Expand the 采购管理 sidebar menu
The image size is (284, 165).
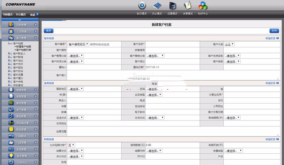coord(36,96)
